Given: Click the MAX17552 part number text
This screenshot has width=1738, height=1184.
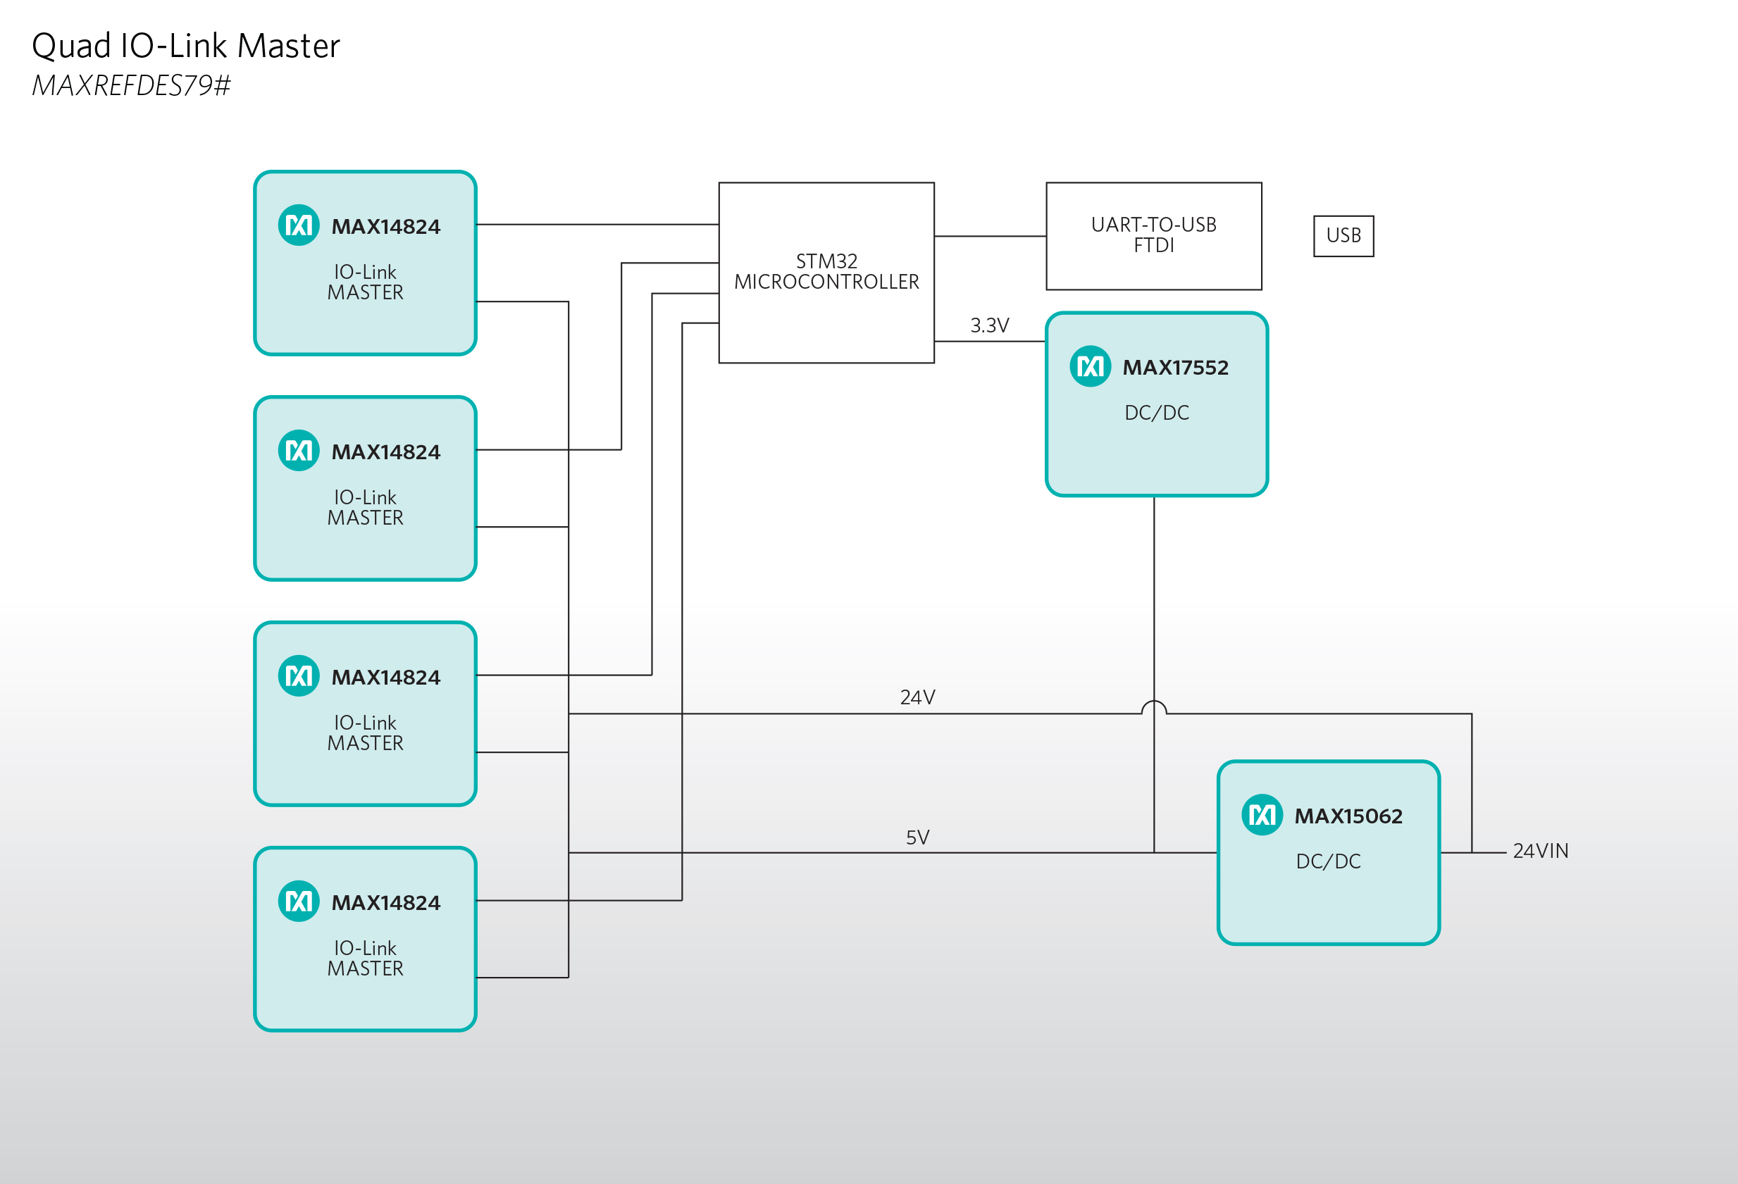Looking at the screenshot, I should 1175,368.
